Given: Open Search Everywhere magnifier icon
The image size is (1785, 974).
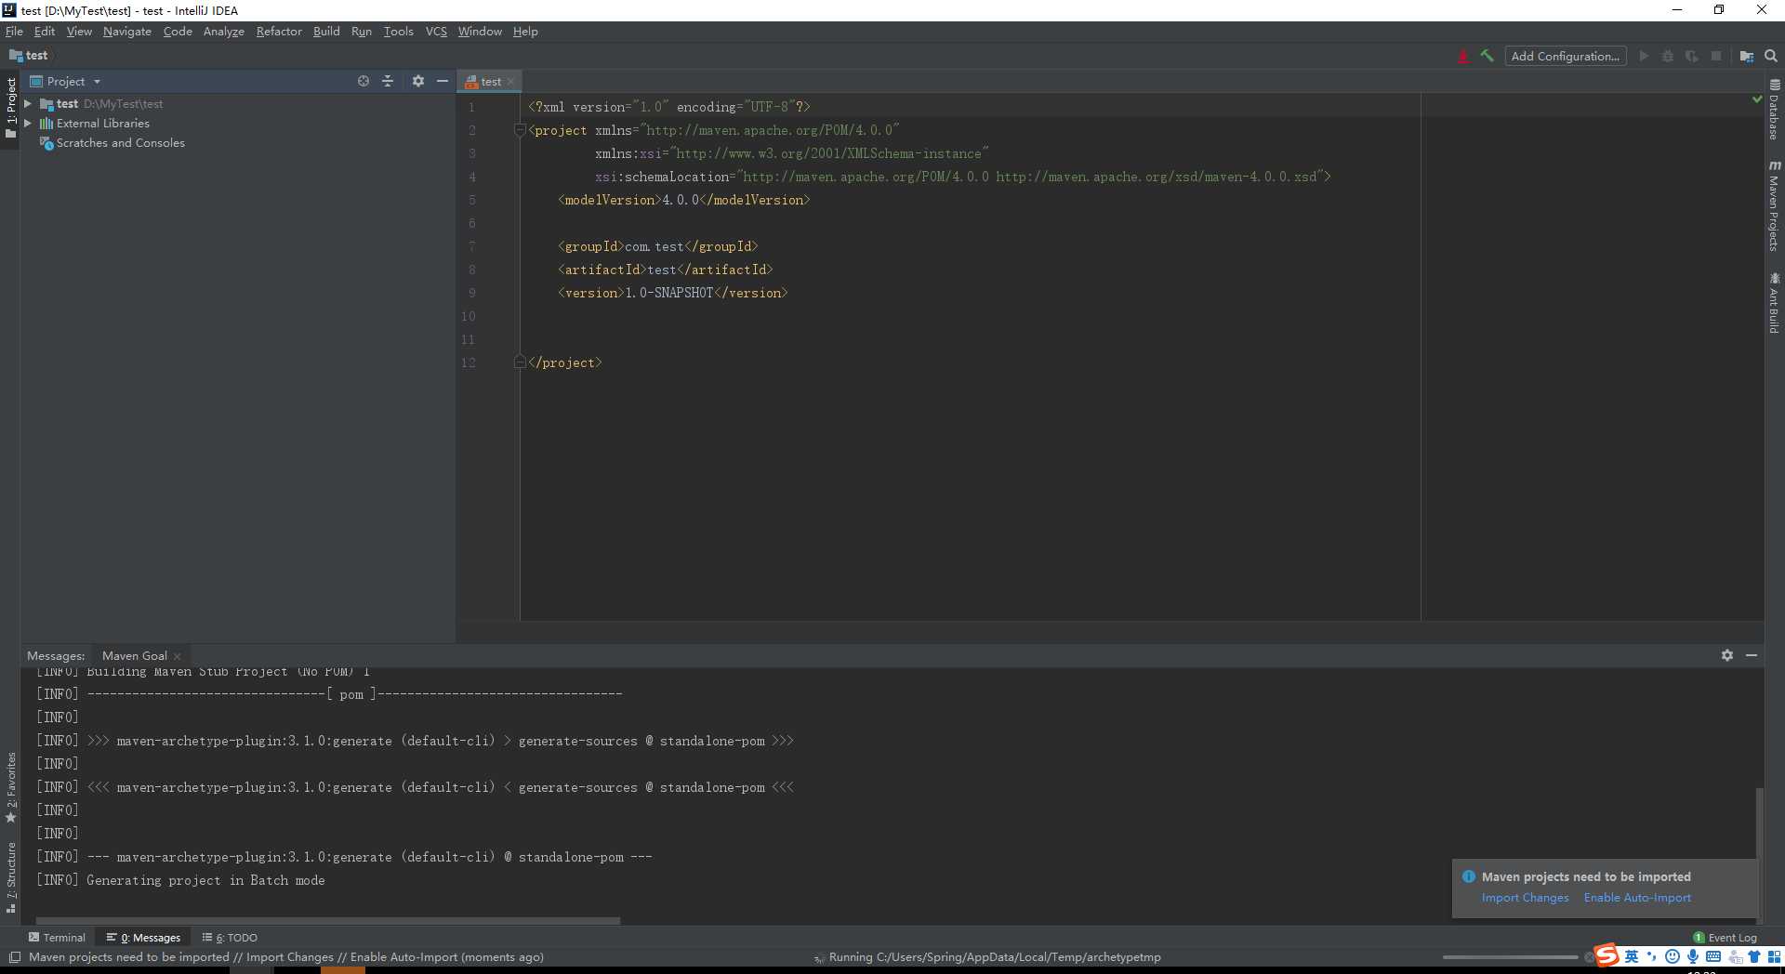Looking at the screenshot, I should click(x=1771, y=56).
